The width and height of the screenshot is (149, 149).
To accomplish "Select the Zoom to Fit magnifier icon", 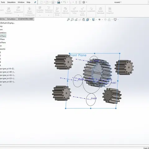I will coord(68,20).
